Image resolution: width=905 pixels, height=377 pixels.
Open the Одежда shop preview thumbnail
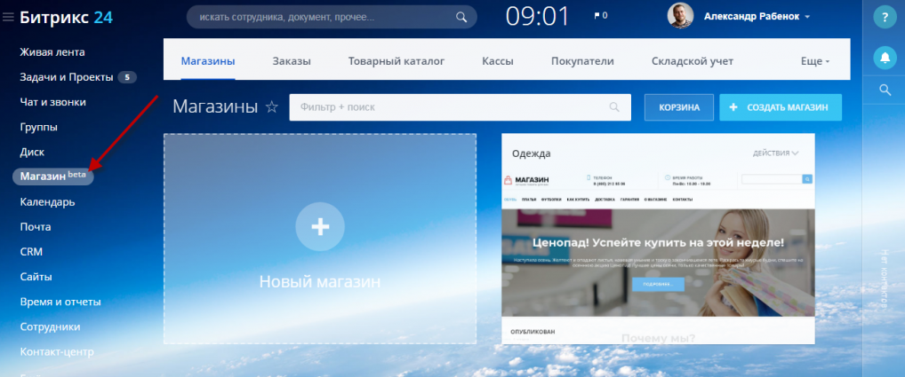click(x=658, y=244)
